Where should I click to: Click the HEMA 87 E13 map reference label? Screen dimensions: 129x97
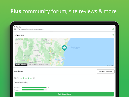pyautogui.click(x=21, y=65)
